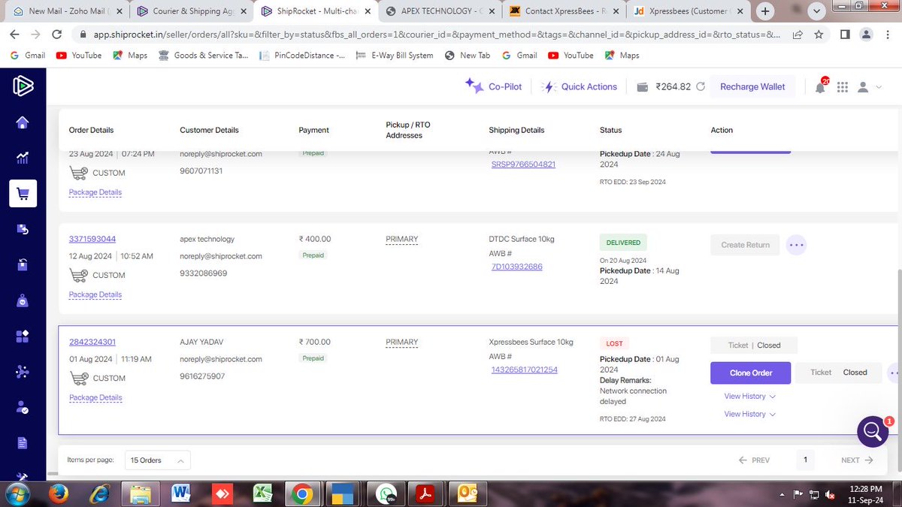Open AWB 143265817021254 tracking link
Viewport: 902px width, 507px height.
click(524, 370)
